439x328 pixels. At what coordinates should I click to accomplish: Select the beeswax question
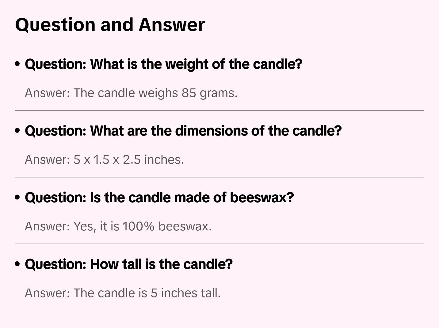(x=159, y=198)
